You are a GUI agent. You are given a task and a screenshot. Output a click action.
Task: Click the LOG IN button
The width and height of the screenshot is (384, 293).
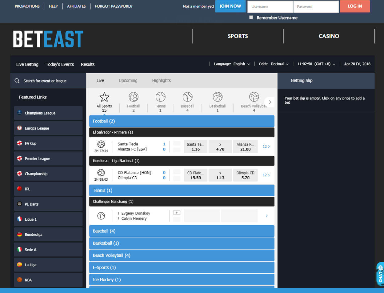coord(355,6)
